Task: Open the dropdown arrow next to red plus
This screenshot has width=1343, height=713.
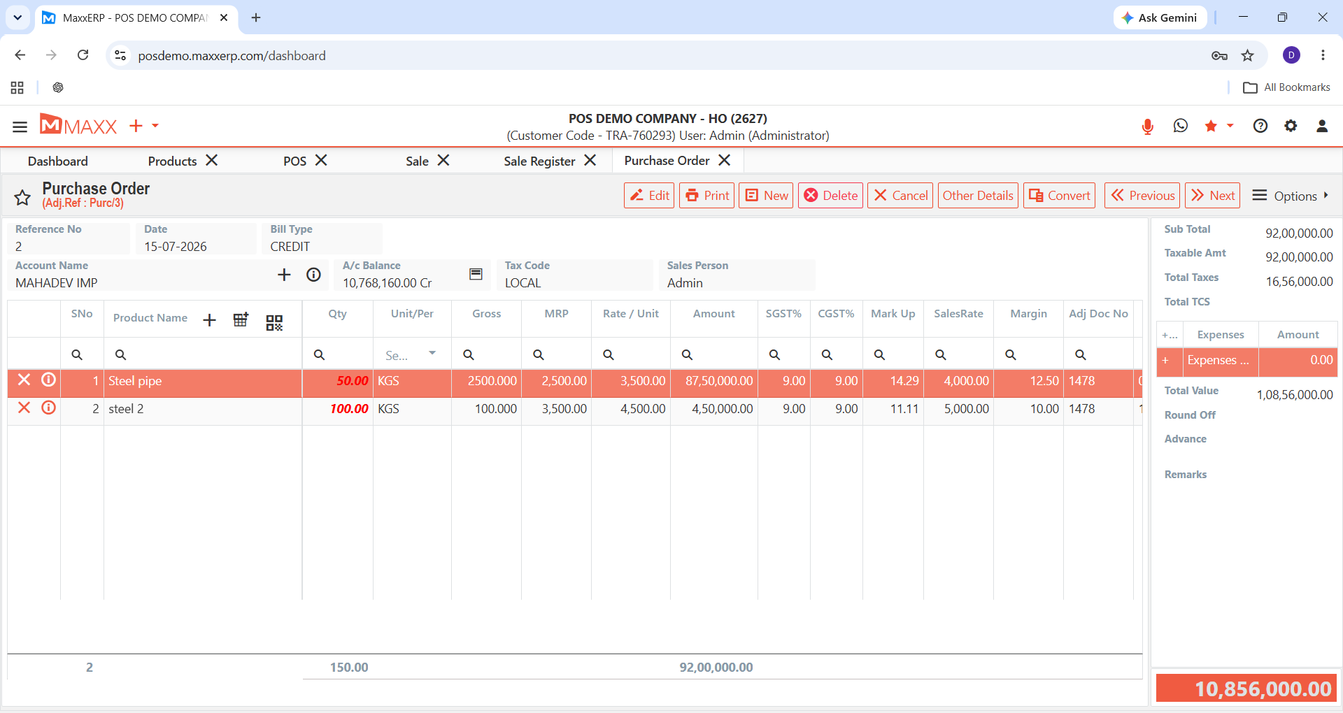Action: click(155, 126)
